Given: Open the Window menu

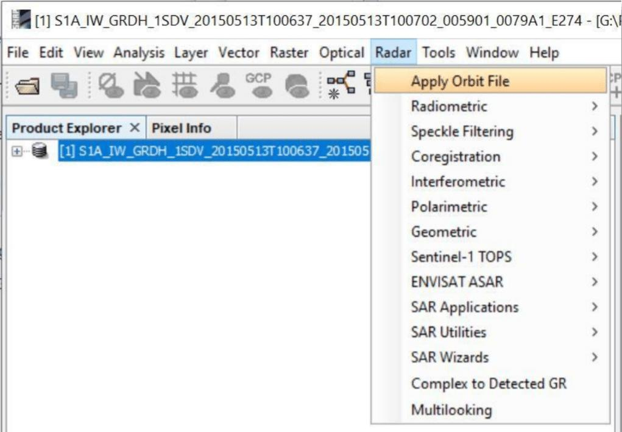Looking at the screenshot, I should coord(492,52).
